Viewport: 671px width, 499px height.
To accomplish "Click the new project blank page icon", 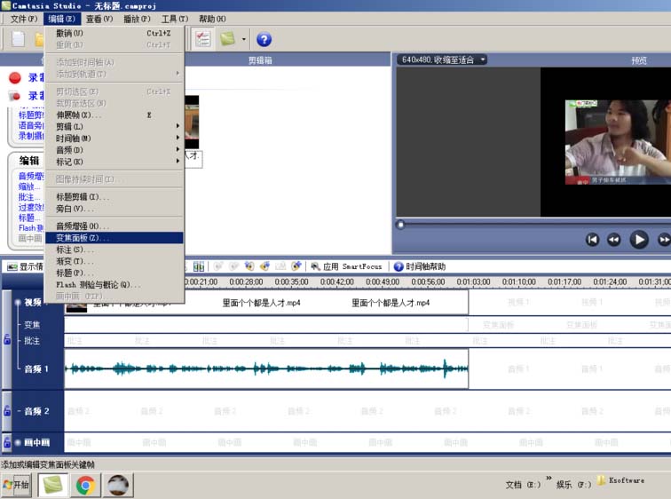I will tap(18, 39).
